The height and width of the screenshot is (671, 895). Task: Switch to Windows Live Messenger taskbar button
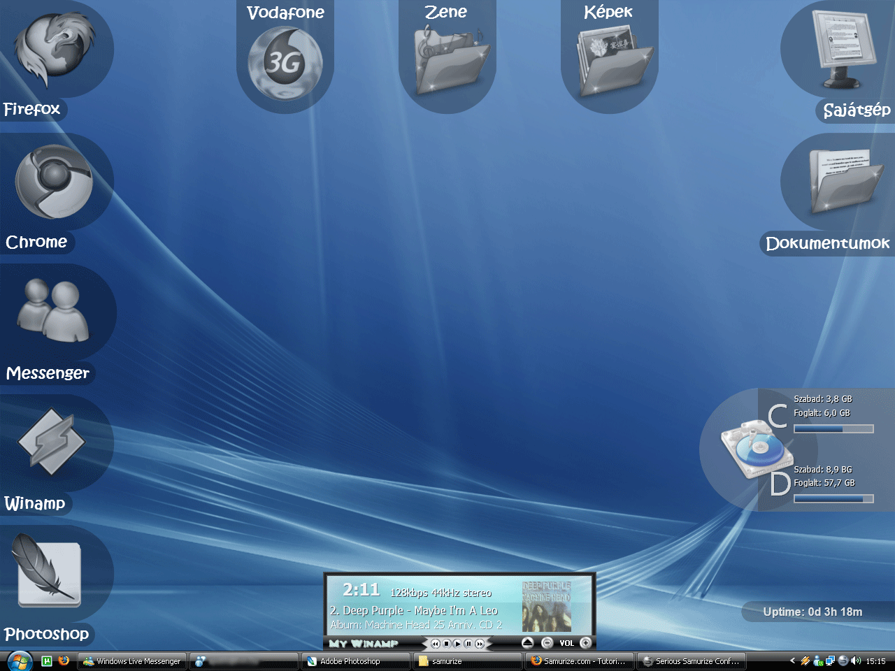(131, 661)
